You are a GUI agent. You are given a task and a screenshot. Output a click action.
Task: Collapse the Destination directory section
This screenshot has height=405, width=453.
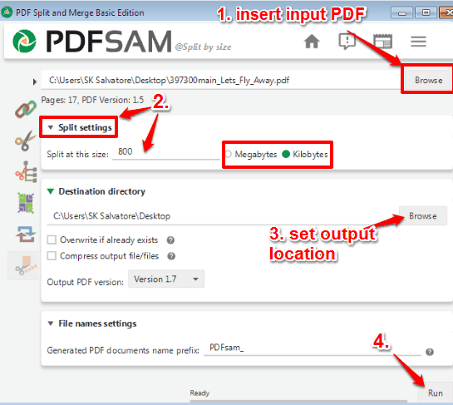(51, 191)
